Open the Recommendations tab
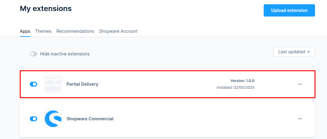 coord(75,31)
